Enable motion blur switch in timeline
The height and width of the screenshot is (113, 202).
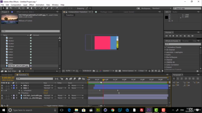74,79
